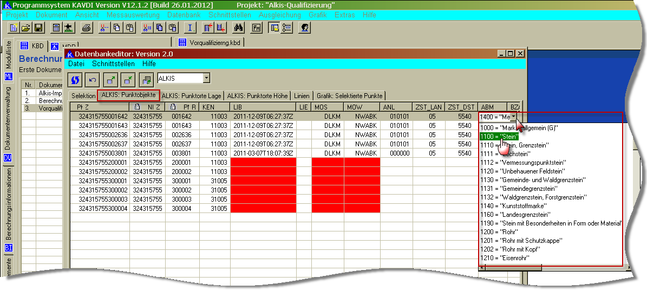Image resolution: width=647 pixels, height=290 pixels.
Task: Click the undo arrow icon in Datenbankeditor
Action: [x=93, y=80]
